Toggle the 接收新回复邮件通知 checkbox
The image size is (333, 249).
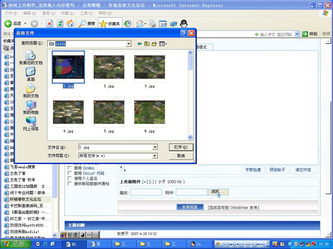(70, 184)
